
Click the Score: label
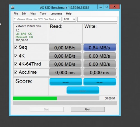(x=24, y=81)
